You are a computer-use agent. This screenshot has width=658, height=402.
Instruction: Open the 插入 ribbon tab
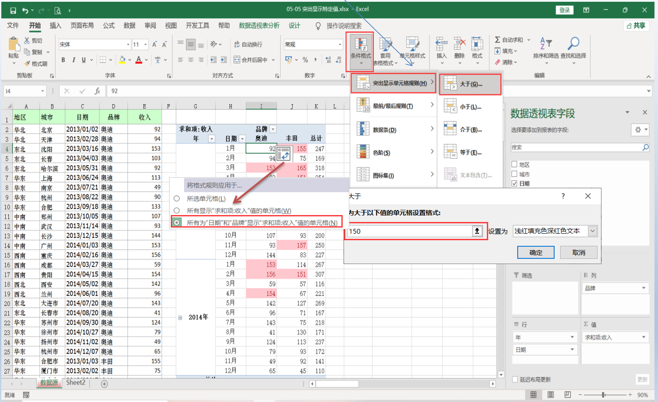[55, 26]
